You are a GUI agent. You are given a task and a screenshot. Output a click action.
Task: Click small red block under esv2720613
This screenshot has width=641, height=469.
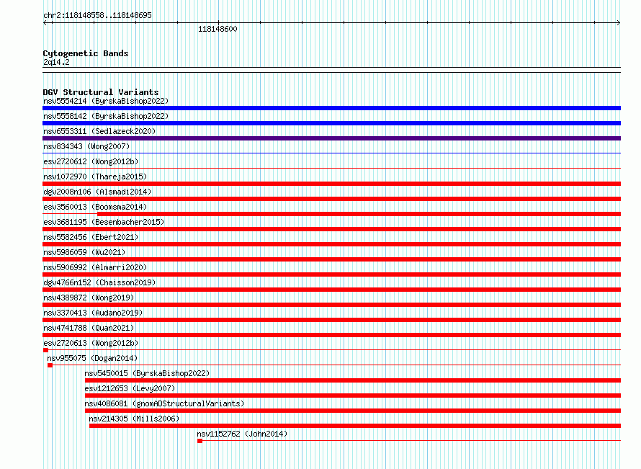pos(46,350)
